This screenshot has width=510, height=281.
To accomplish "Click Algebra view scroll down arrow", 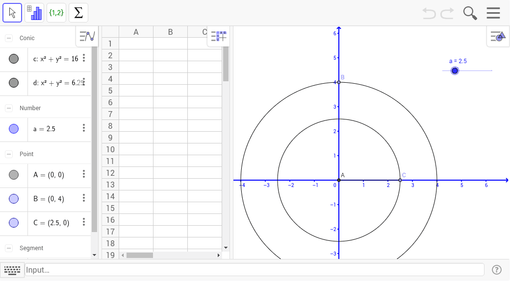I will (x=94, y=255).
